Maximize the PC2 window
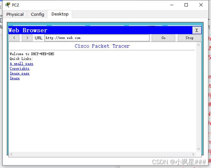Screen dimensions: 211x168 [186, 5]
